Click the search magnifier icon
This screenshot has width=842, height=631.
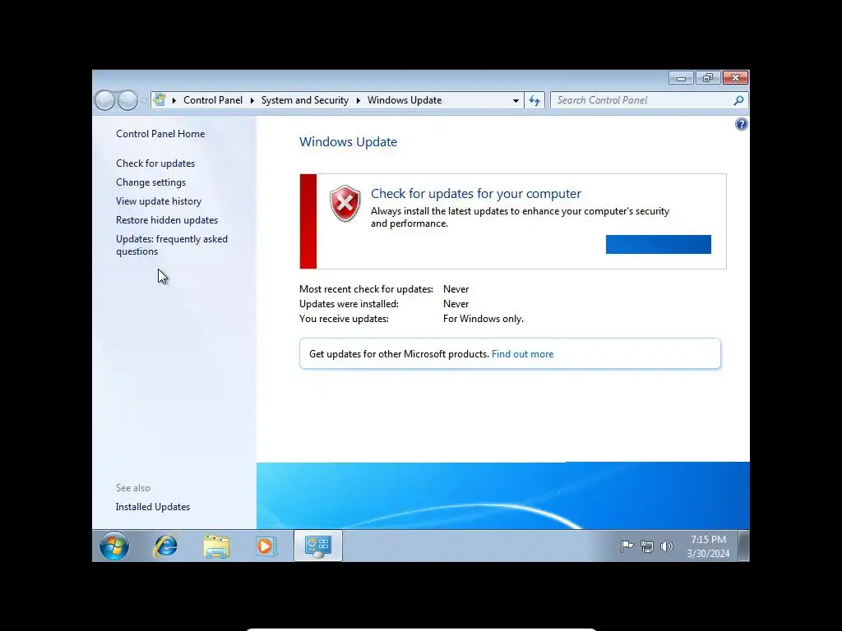[x=738, y=100]
